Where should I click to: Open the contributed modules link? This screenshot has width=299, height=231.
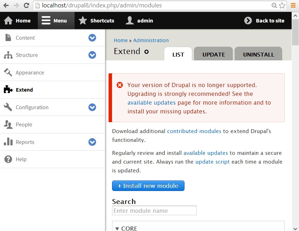click(194, 131)
